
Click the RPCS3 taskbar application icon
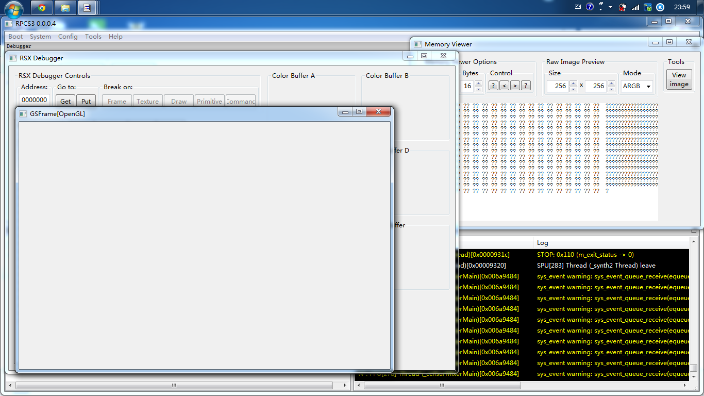pos(87,8)
